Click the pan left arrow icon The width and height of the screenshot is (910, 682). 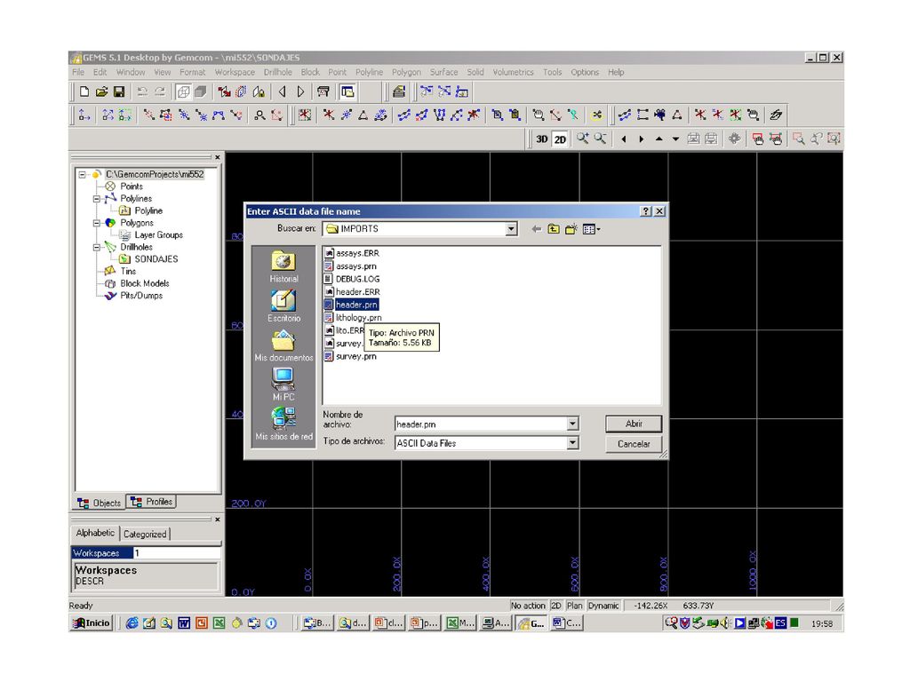624,139
